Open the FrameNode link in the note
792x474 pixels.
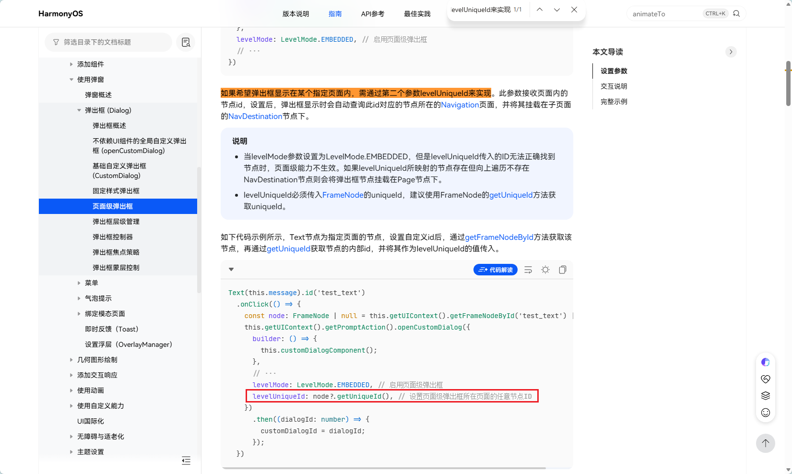pyautogui.click(x=343, y=195)
